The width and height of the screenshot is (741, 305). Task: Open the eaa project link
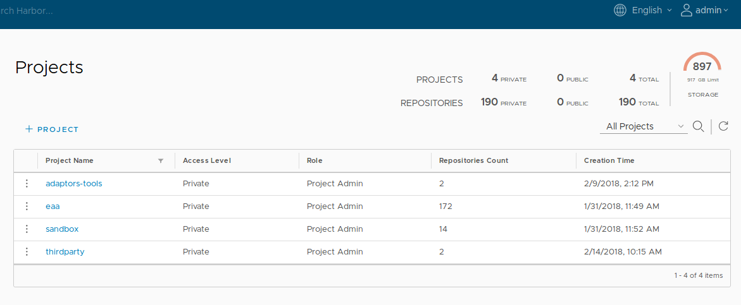(x=53, y=206)
